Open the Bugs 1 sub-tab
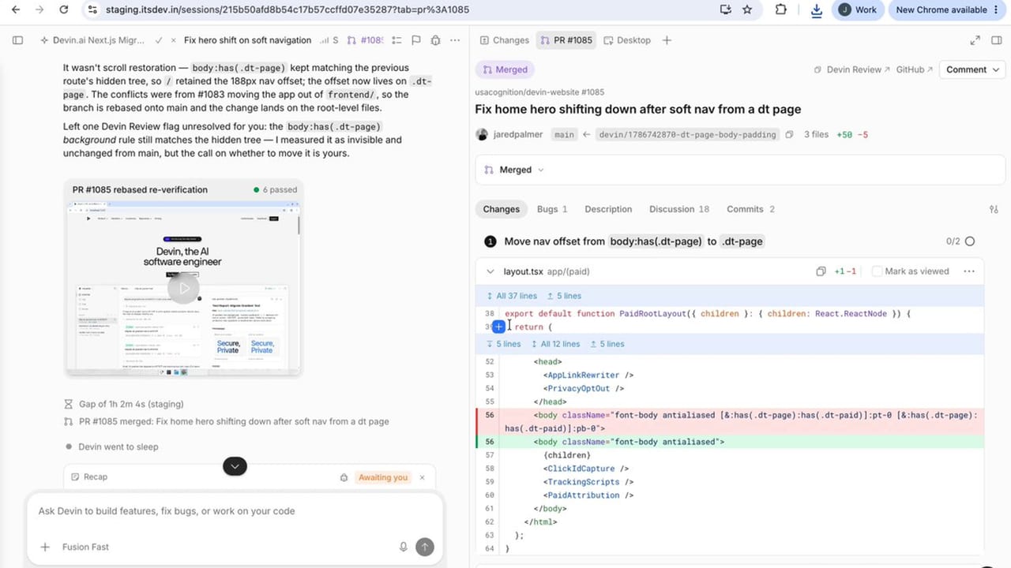This screenshot has width=1011, height=568. click(552, 209)
